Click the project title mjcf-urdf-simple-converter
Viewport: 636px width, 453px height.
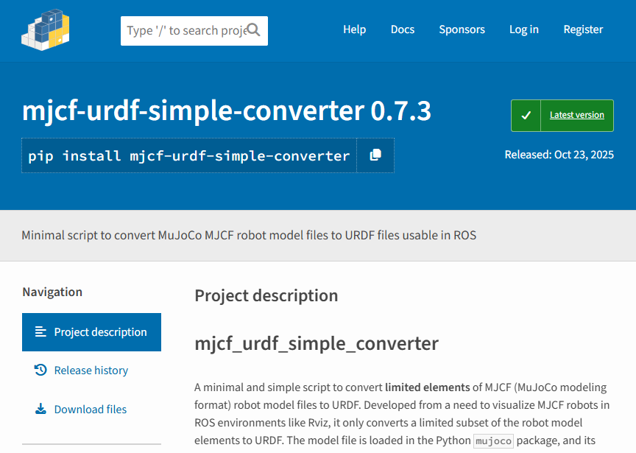(226, 110)
